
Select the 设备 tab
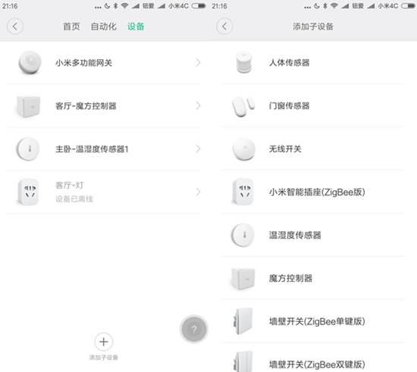coord(136,27)
